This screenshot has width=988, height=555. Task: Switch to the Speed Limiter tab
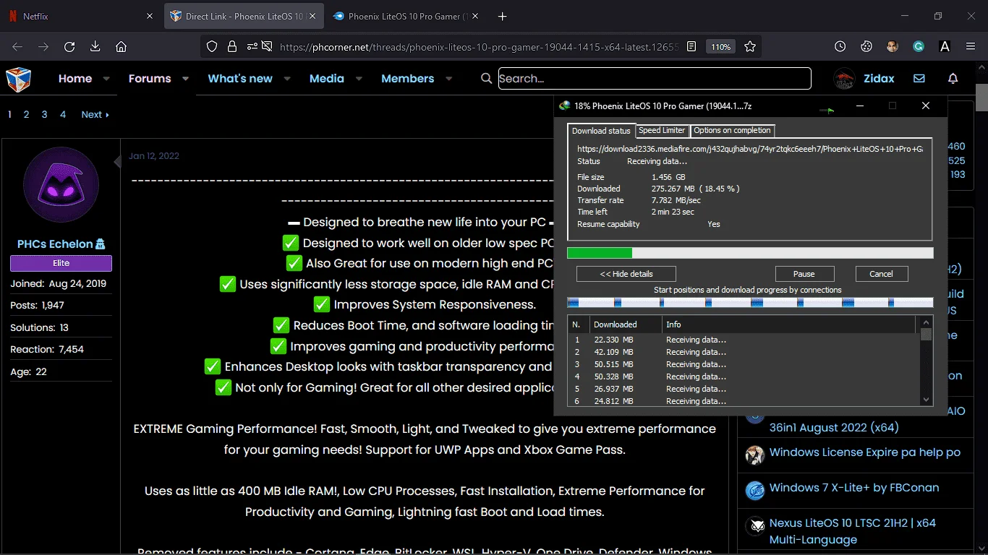(662, 130)
